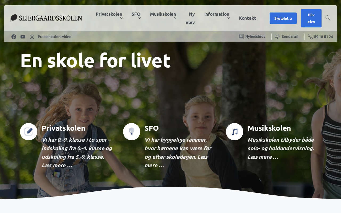Expand the Information menu chevron
Screen dimensions: 341x213
[228, 18]
